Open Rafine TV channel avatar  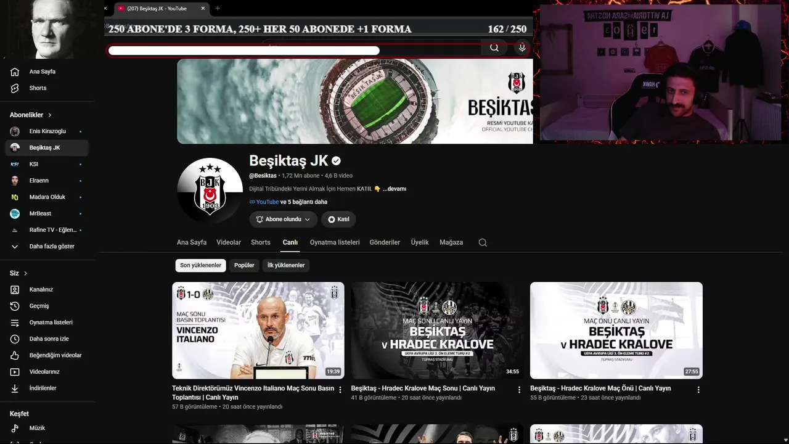[x=15, y=230]
